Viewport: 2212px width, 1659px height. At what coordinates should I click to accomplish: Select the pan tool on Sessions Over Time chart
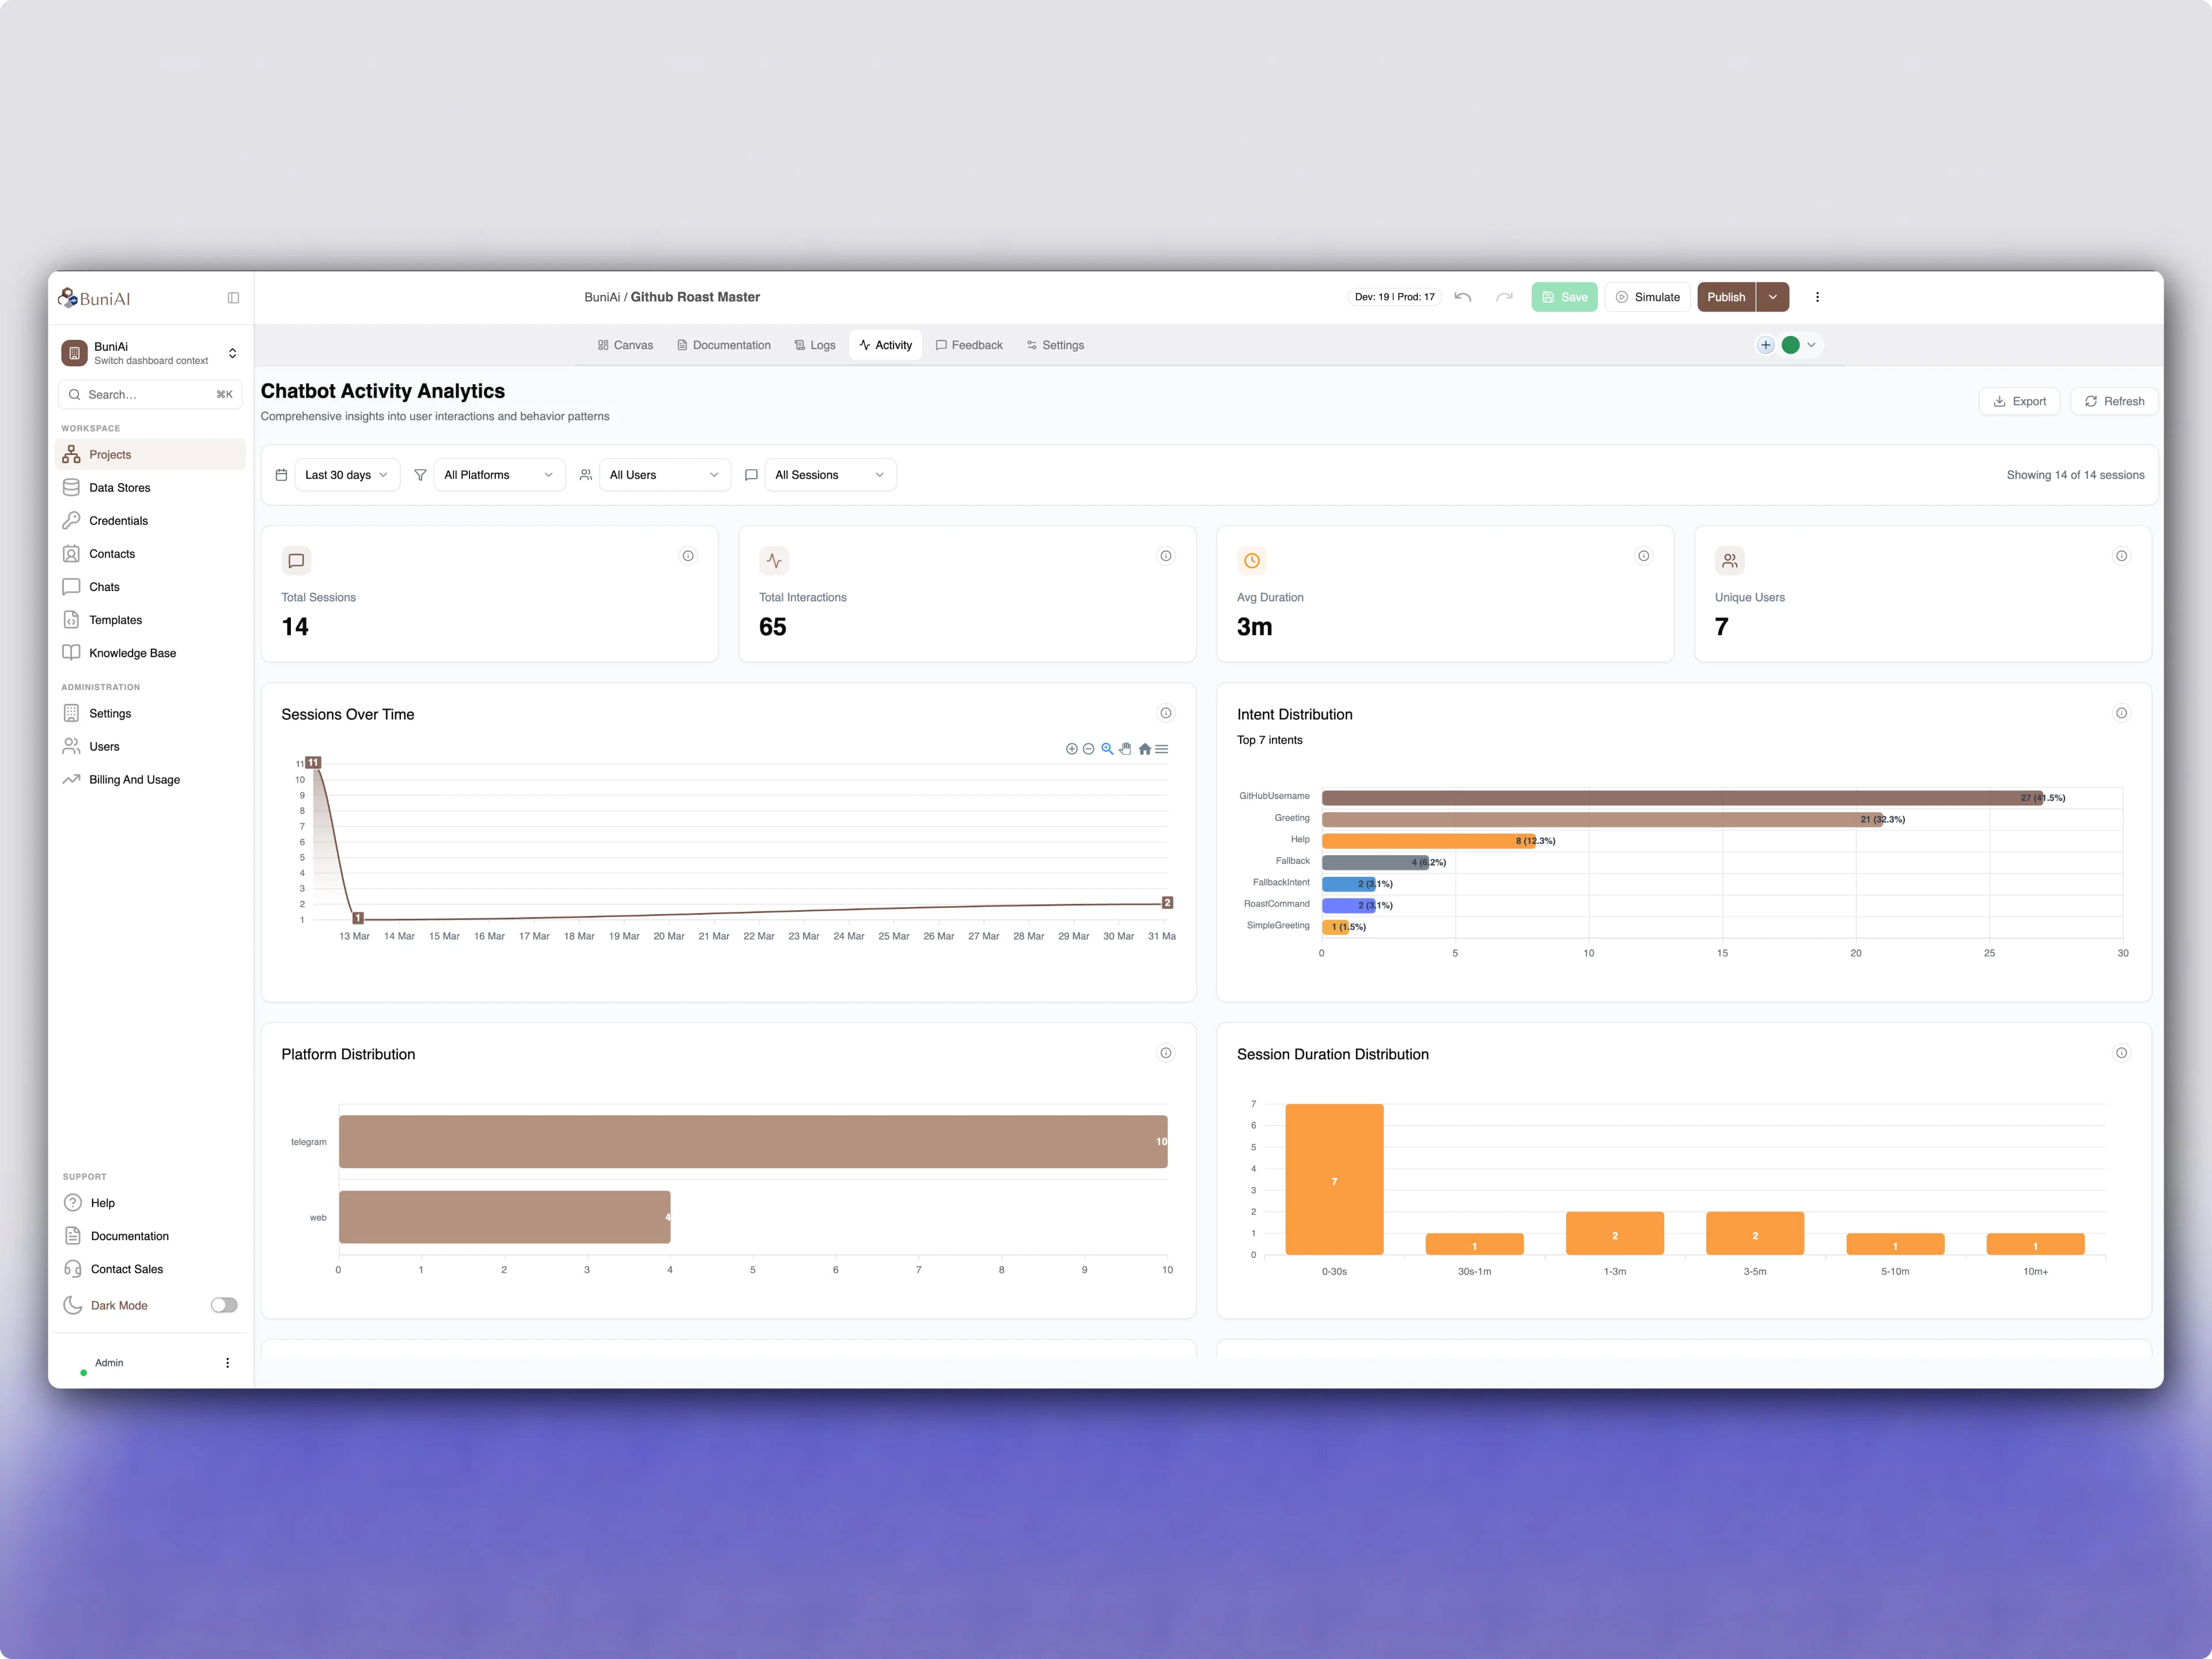click(x=1125, y=748)
